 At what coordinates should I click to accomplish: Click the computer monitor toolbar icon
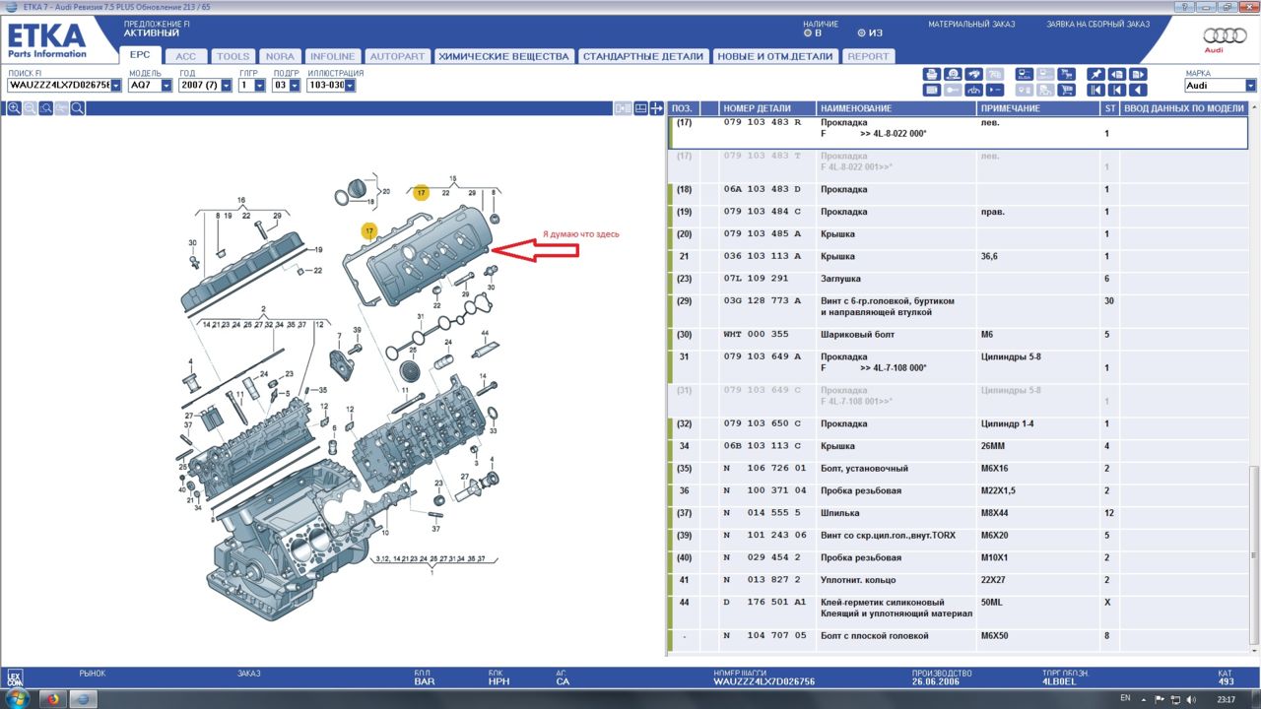coord(1025,74)
